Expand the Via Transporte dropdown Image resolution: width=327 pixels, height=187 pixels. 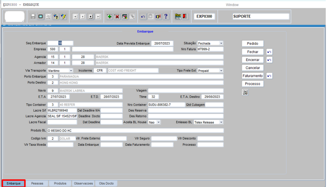pos(71,71)
